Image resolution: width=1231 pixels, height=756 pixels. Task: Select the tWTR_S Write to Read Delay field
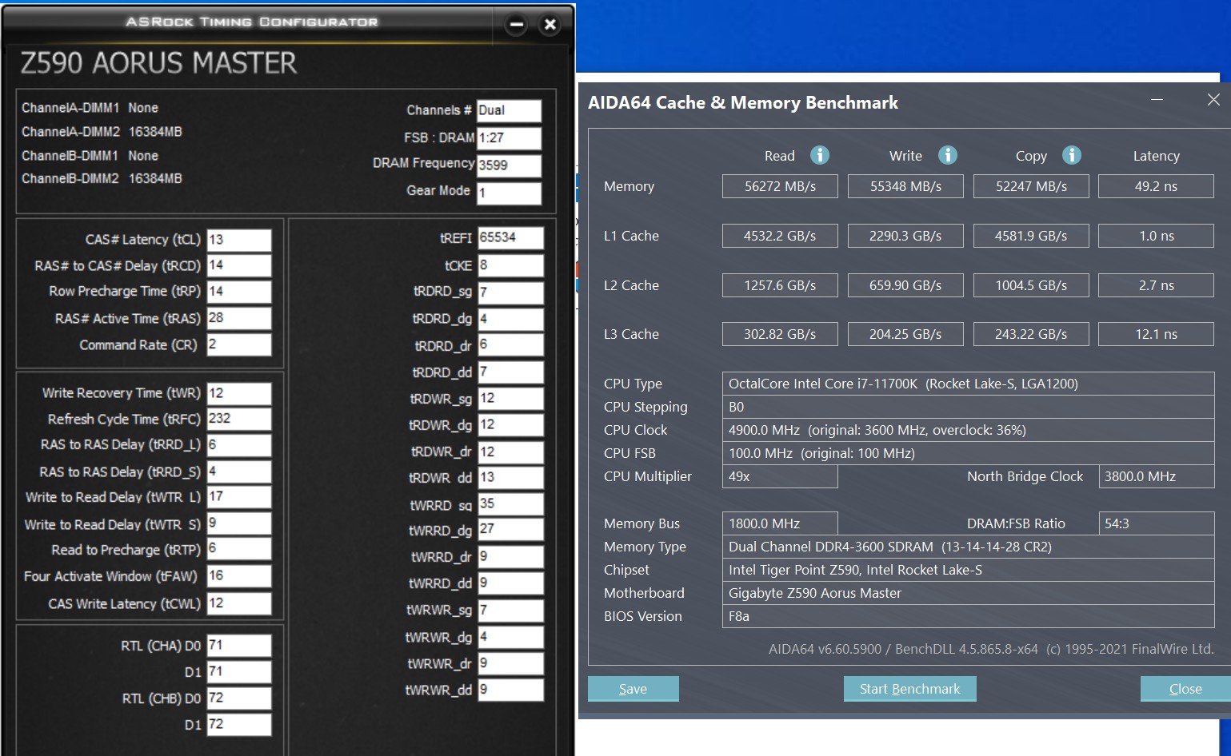click(x=239, y=523)
